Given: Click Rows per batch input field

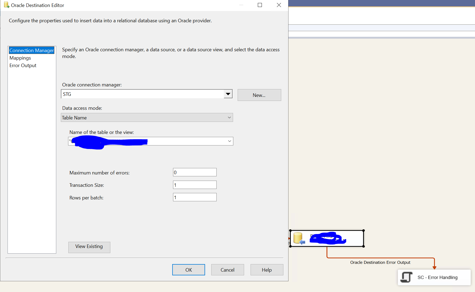Looking at the screenshot, I should coord(195,197).
